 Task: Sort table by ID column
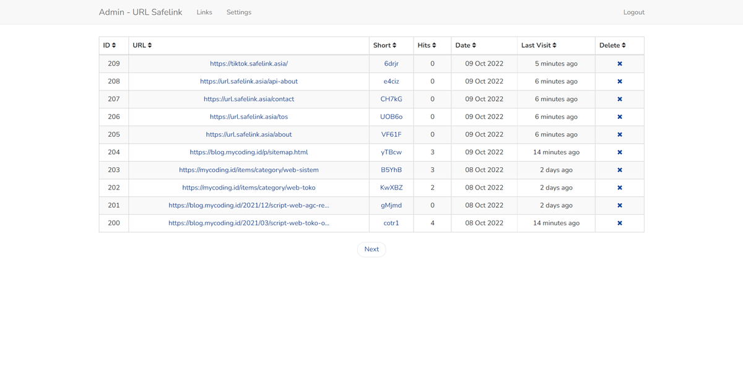110,45
